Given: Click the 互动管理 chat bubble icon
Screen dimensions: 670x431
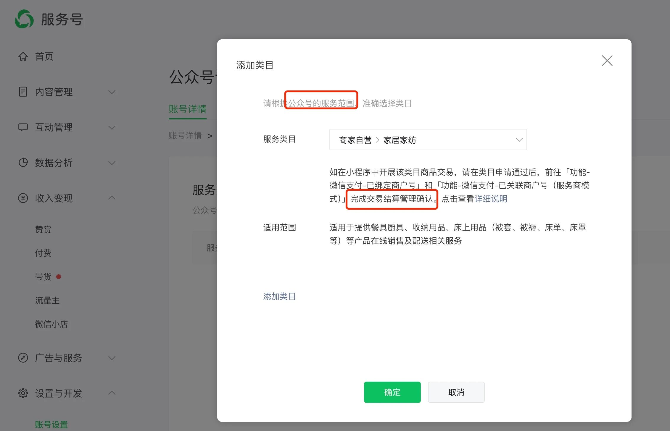Looking at the screenshot, I should click(x=23, y=127).
